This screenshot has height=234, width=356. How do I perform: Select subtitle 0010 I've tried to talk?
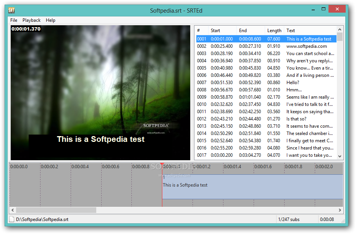click(266, 104)
